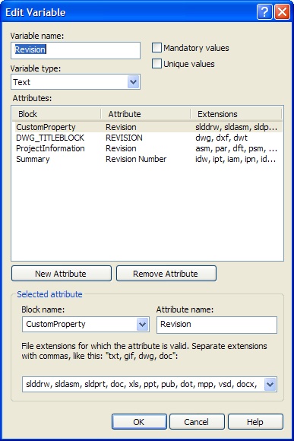Click the Cancel button
Viewport: 294px width, 441px height.
(197, 422)
